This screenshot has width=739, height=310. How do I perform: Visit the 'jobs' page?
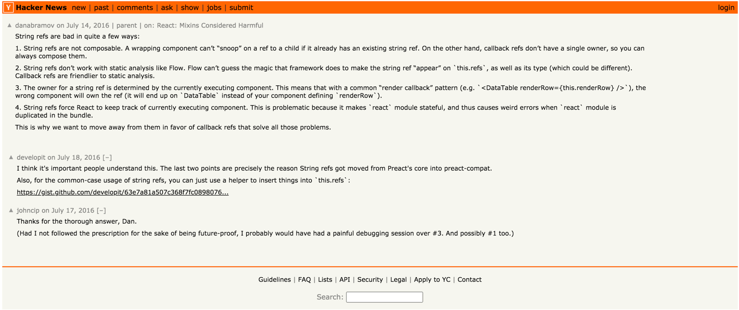click(214, 8)
